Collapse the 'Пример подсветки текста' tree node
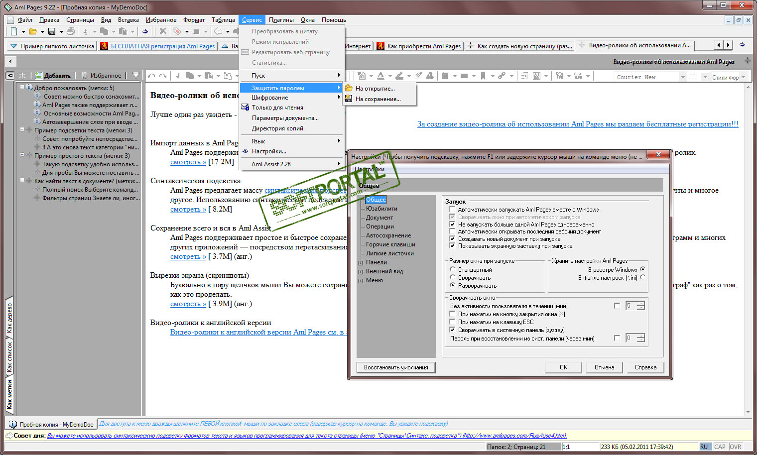757x455 pixels. click(x=22, y=129)
